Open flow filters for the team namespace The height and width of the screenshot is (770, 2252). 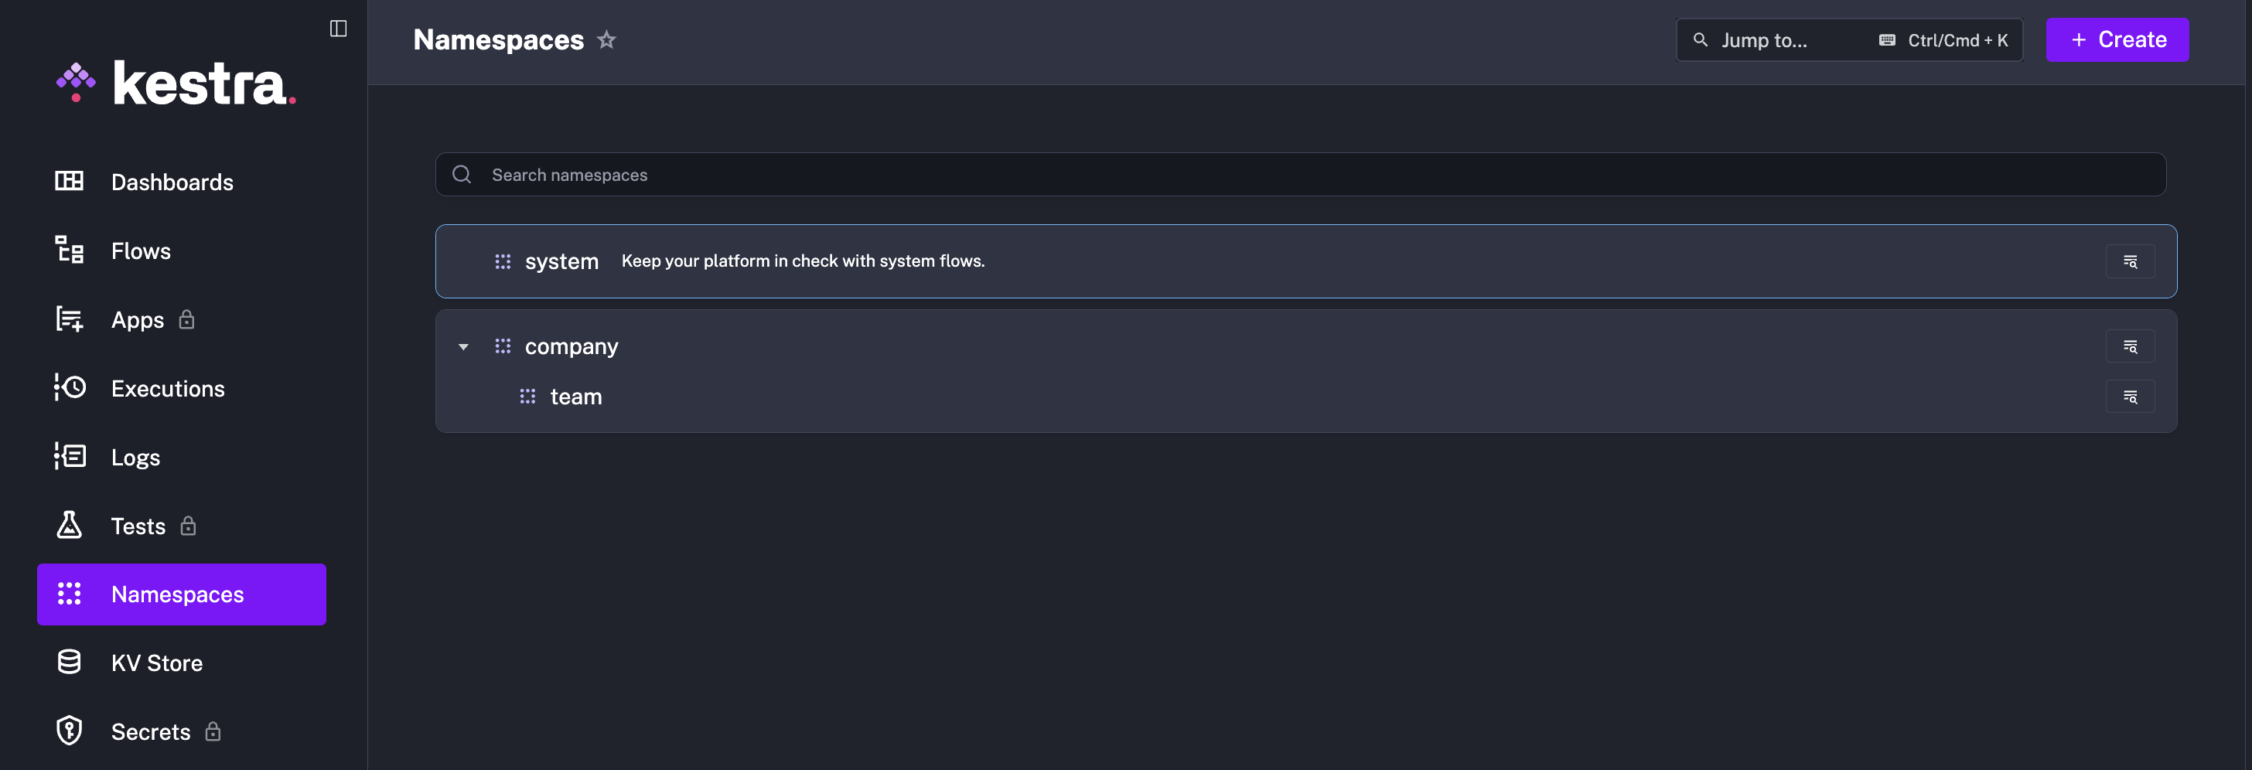coord(2131,396)
